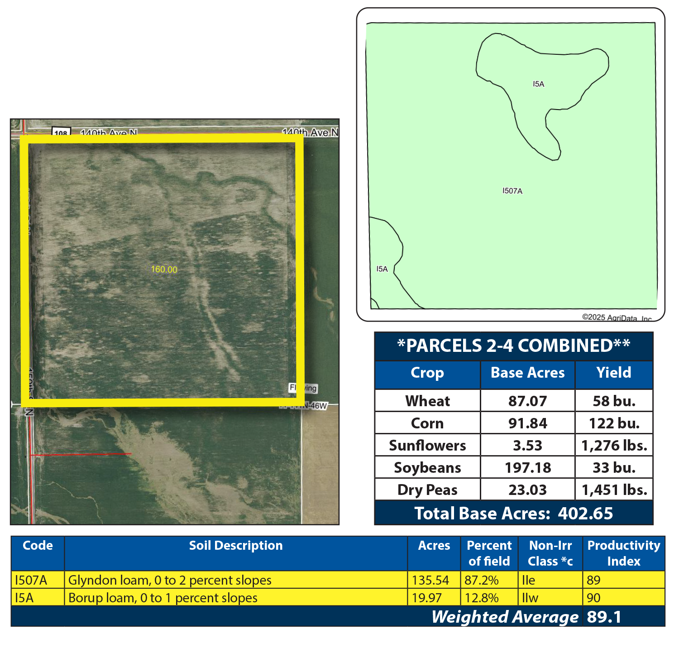Select the Parcels 2-4 Combined table title
The height and width of the screenshot is (653, 679).
[x=513, y=346]
